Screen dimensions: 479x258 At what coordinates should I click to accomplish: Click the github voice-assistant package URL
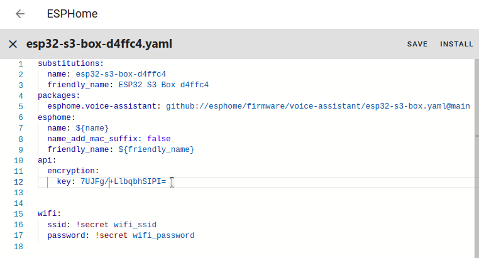click(x=317, y=106)
